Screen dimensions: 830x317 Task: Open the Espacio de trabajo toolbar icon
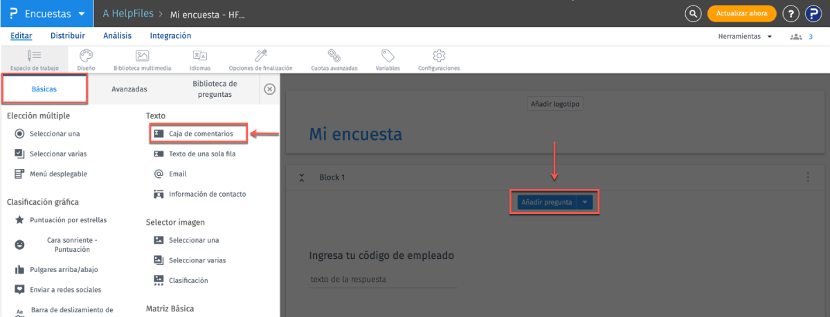click(x=35, y=55)
